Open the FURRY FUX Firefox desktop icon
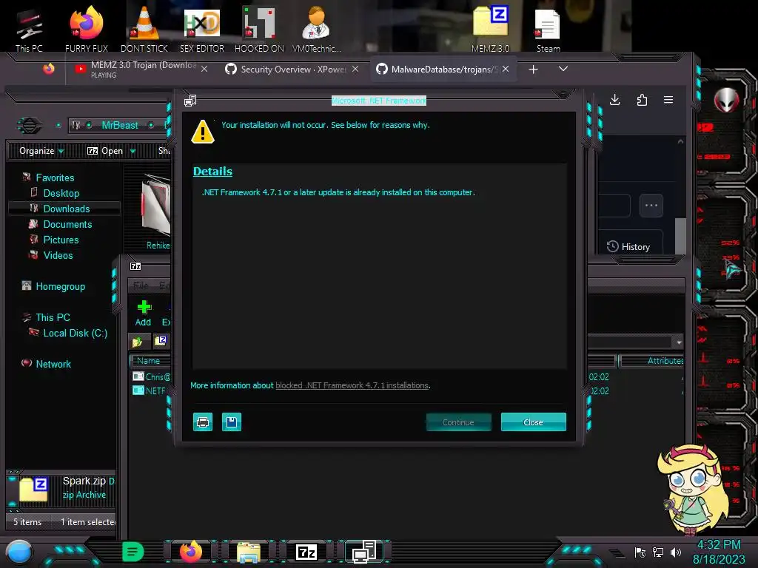This screenshot has height=568, width=758. click(x=87, y=29)
